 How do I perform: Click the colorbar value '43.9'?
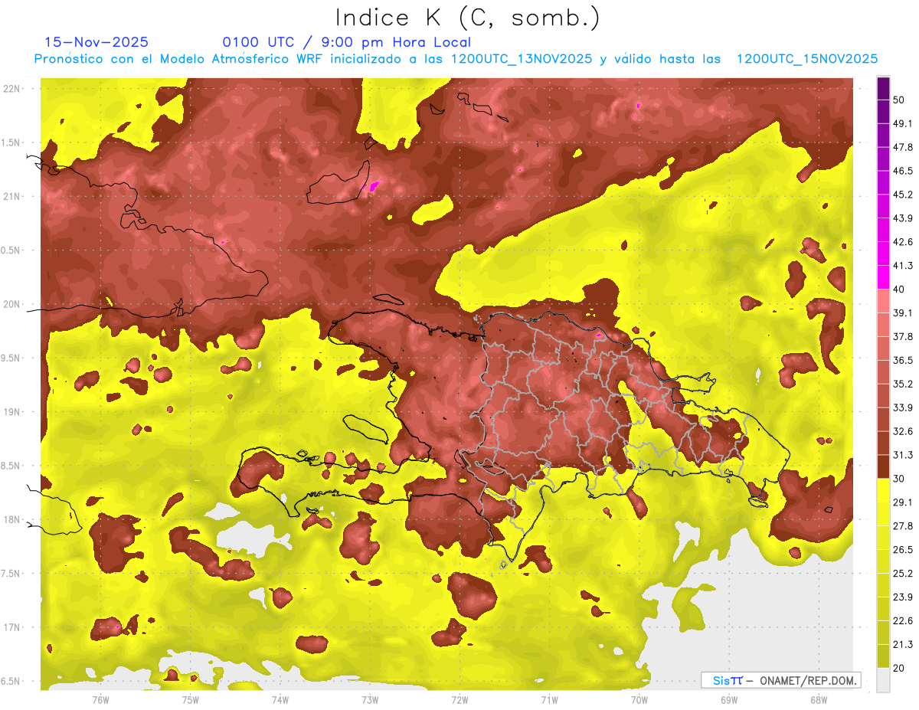902,218
